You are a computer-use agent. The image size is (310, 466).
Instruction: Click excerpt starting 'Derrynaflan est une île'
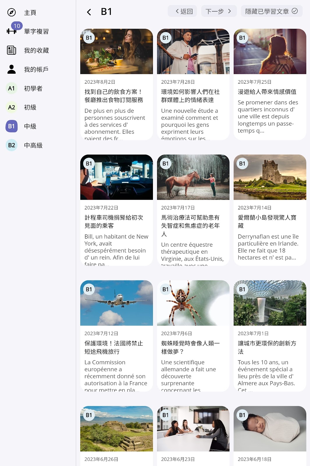268,247
